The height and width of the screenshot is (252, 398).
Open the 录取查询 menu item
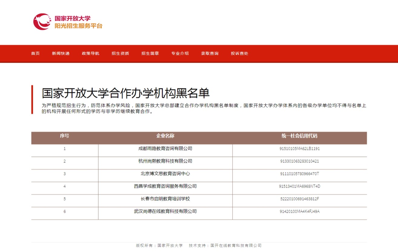[210, 53]
